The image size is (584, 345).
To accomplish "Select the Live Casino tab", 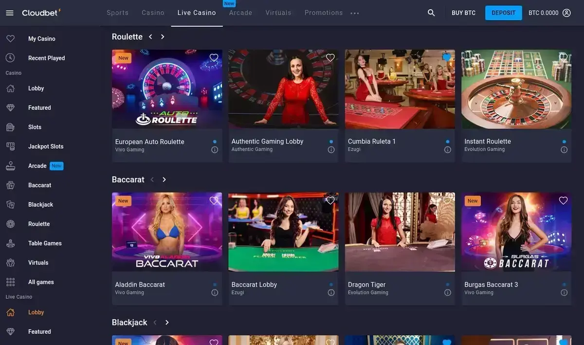I will [197, 13].
